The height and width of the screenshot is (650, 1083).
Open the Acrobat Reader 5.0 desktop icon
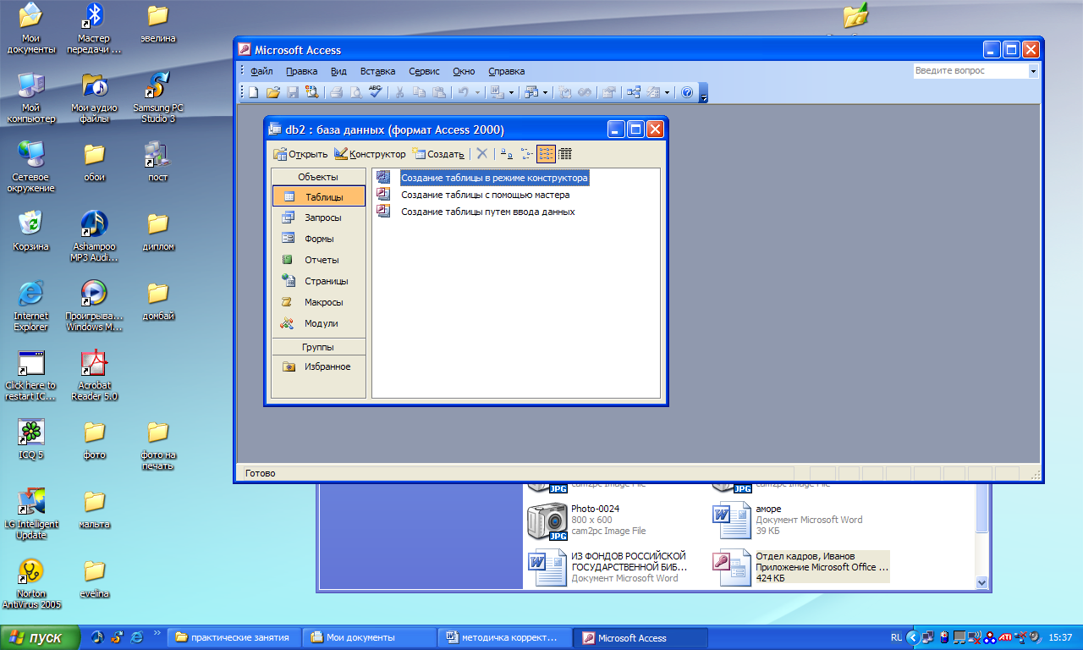(94, 376)
